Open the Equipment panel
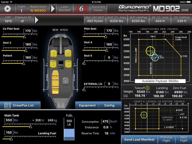The width and height of the screenshot is (192, 144). click(87, 105)
